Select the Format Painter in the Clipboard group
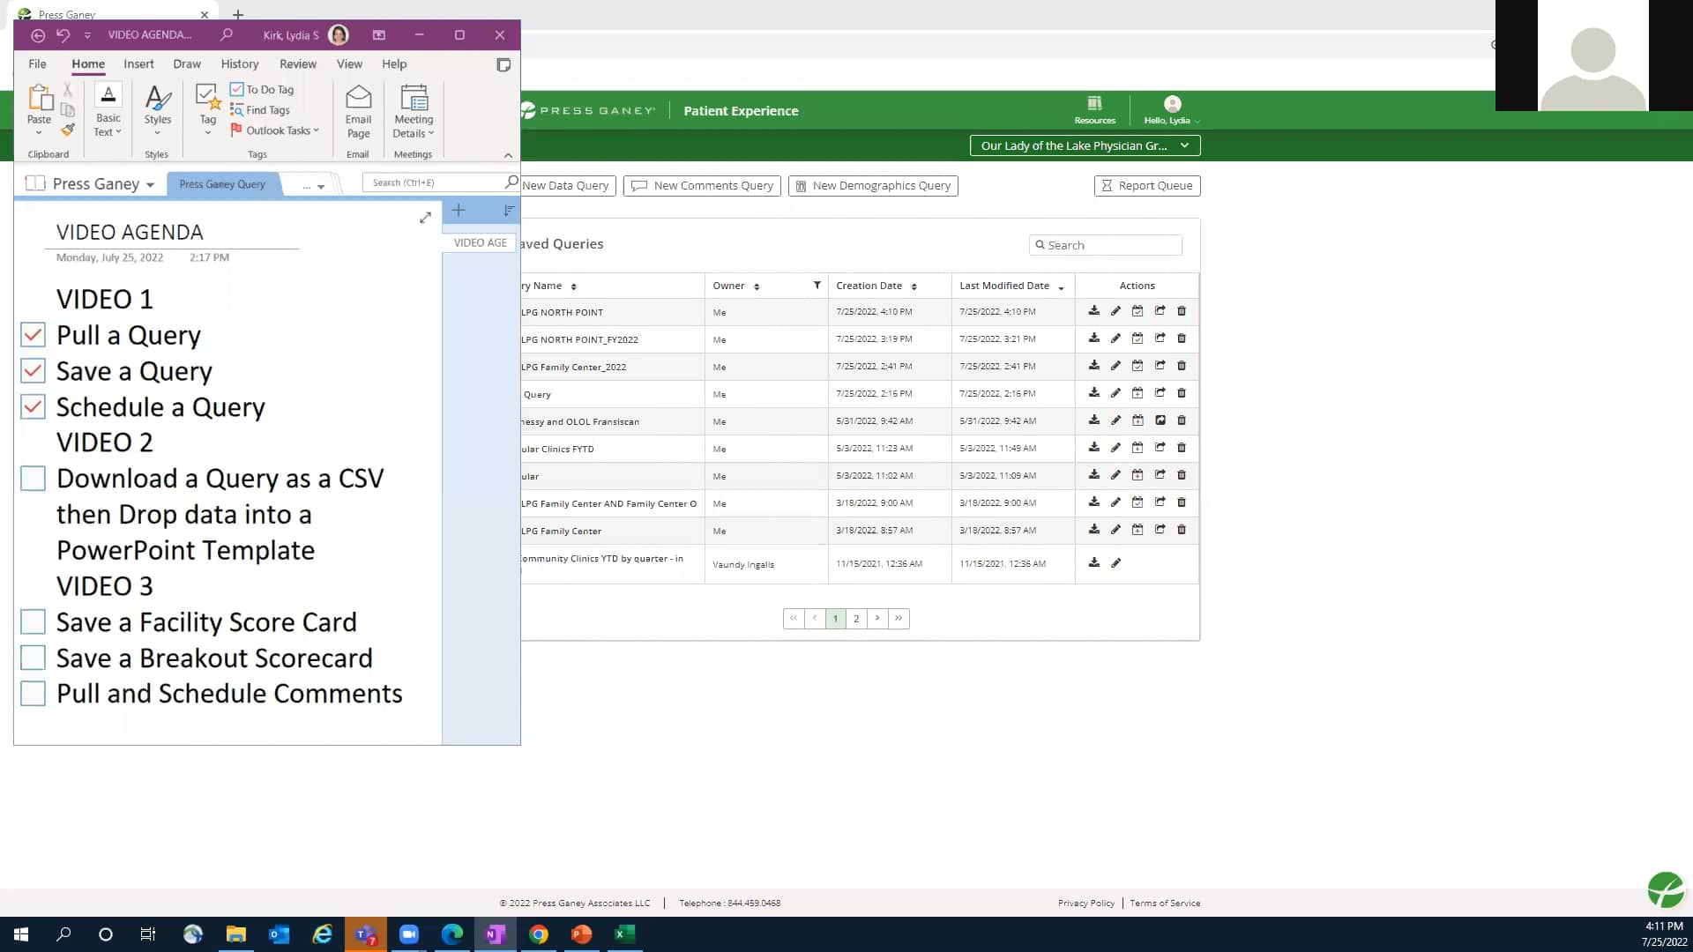 coord(68,130)
